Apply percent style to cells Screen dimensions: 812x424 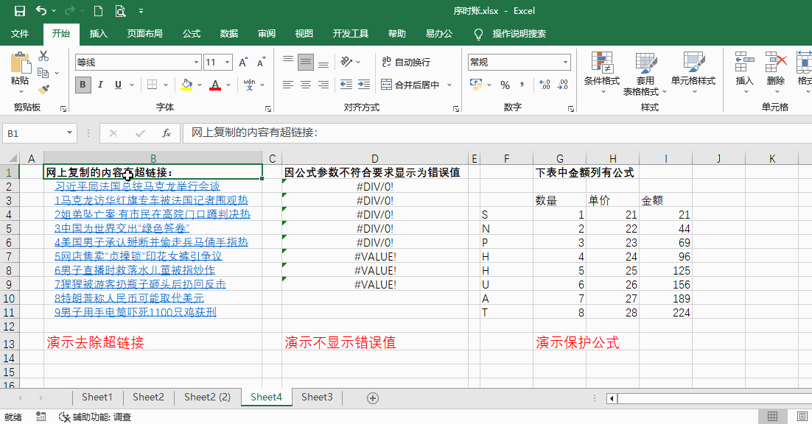505,84
